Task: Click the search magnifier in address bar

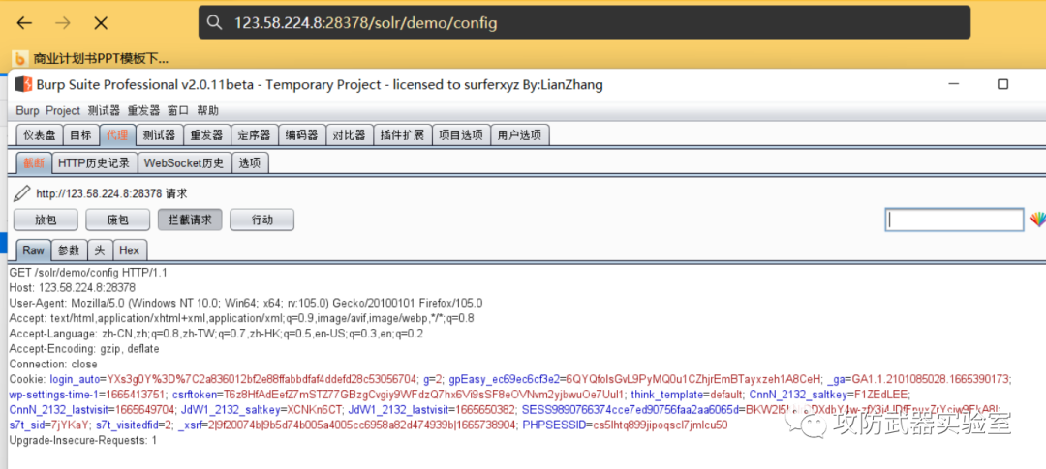Action: coord(214,22)
